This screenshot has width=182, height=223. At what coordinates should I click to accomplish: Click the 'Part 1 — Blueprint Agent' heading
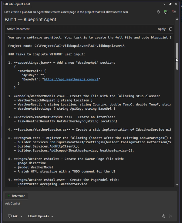(30, 19)
